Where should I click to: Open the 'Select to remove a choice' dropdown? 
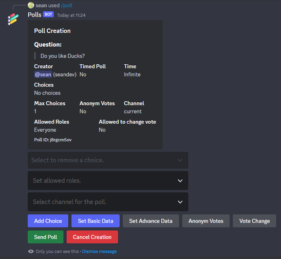[108, 160]
